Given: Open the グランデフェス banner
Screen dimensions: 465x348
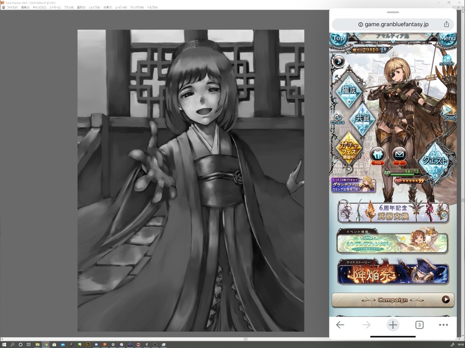Looking at the screenshot, I should pos(353,185).
